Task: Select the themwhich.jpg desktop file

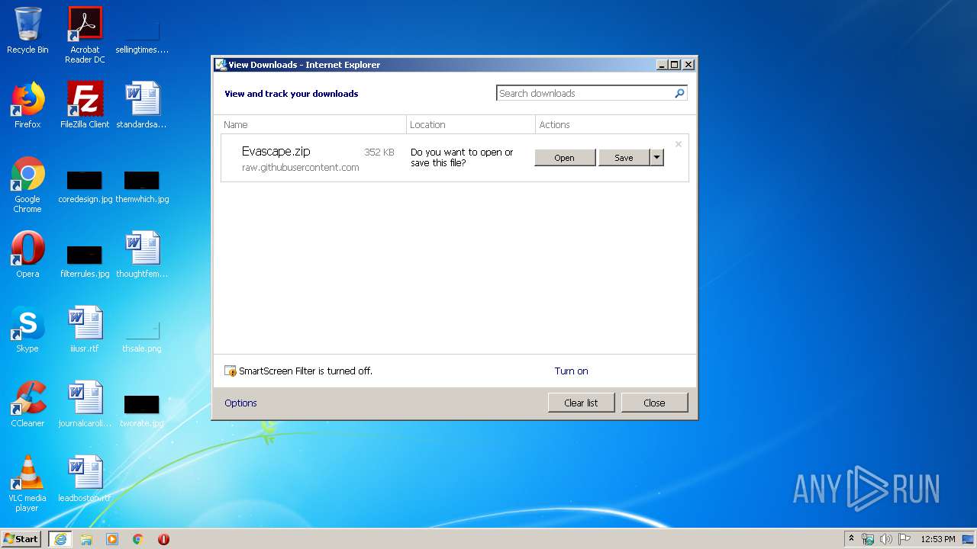Action: click(142, 188)
